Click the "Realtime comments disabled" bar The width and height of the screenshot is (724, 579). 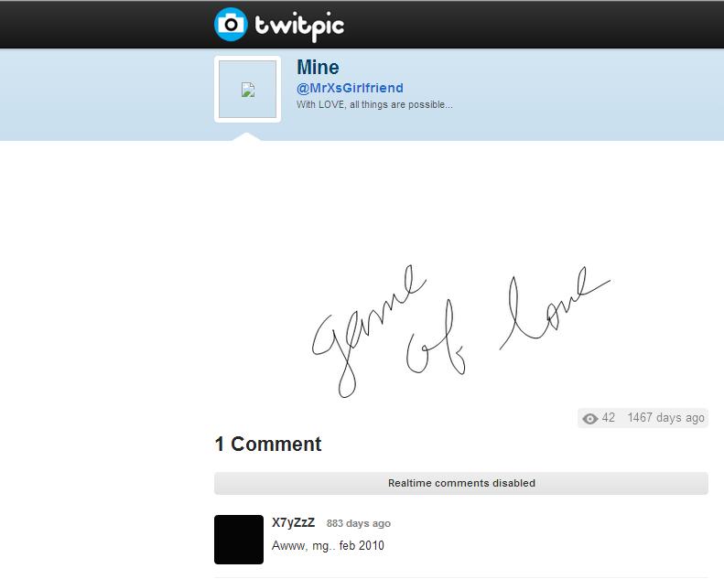point(460,483)
